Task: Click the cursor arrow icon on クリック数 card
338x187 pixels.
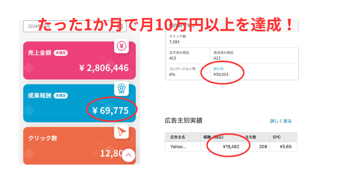Action: pyautogui.click(x=121, y=131)
